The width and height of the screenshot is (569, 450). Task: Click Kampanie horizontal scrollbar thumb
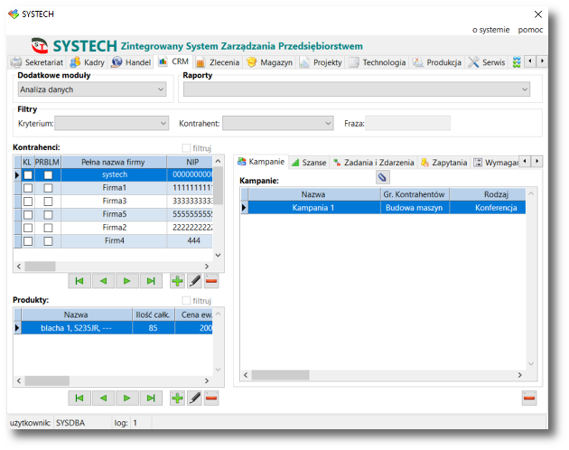click(280, 375)
